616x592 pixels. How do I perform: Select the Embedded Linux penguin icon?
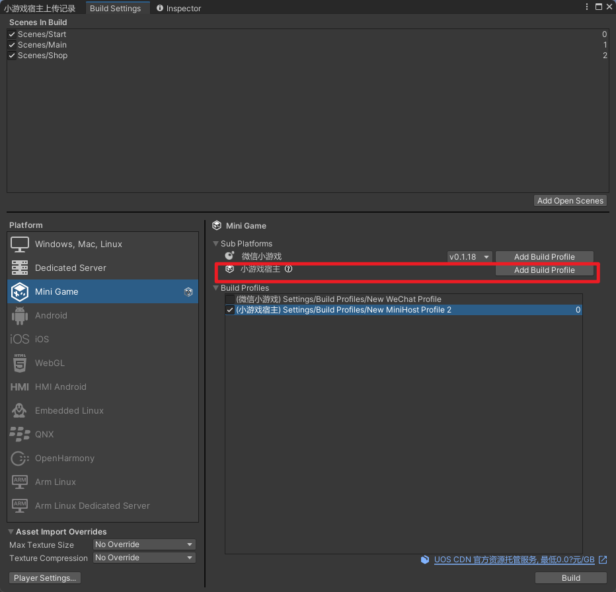[x=20, y=411]
